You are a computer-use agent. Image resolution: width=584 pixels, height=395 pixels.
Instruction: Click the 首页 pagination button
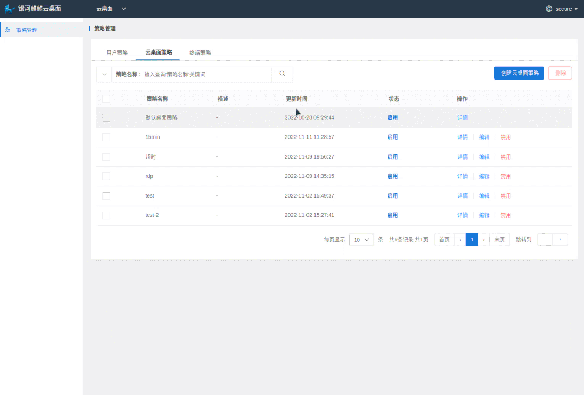click(x=444, y=239)
